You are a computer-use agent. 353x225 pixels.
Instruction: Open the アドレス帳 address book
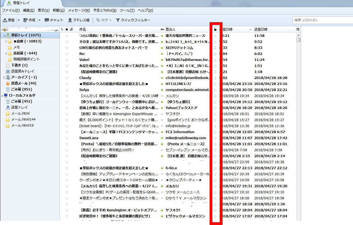79,20
